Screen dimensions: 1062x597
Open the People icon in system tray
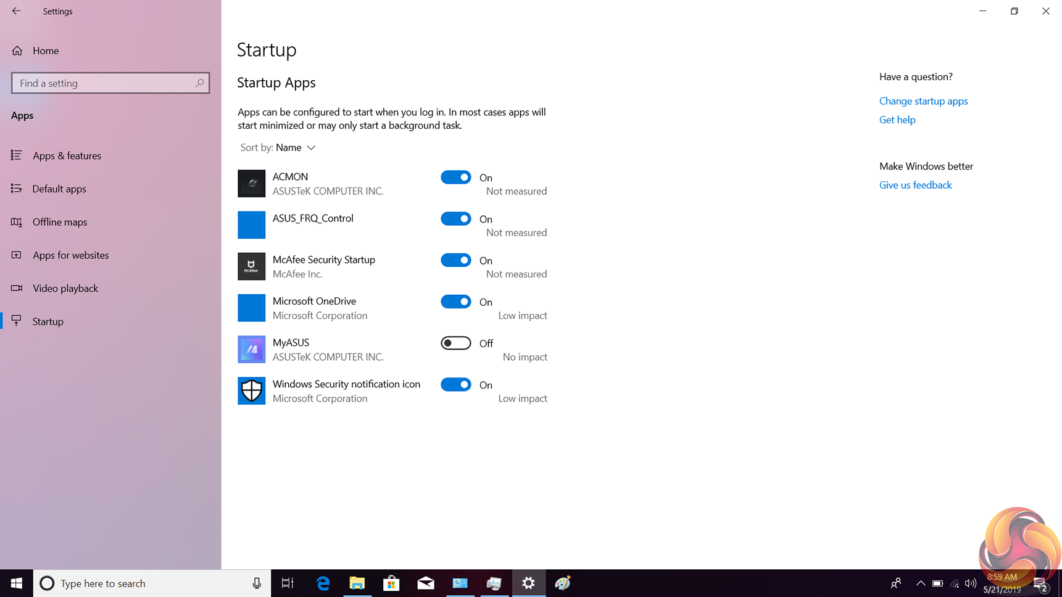coord(896,583)
